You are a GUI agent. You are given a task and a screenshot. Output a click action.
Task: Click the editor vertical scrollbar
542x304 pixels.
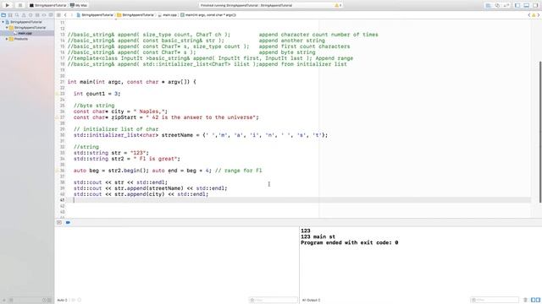(540, 132)
